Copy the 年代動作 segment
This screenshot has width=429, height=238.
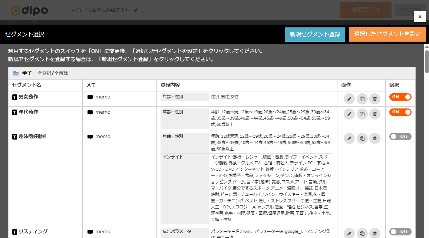click(x=362, y=114)
